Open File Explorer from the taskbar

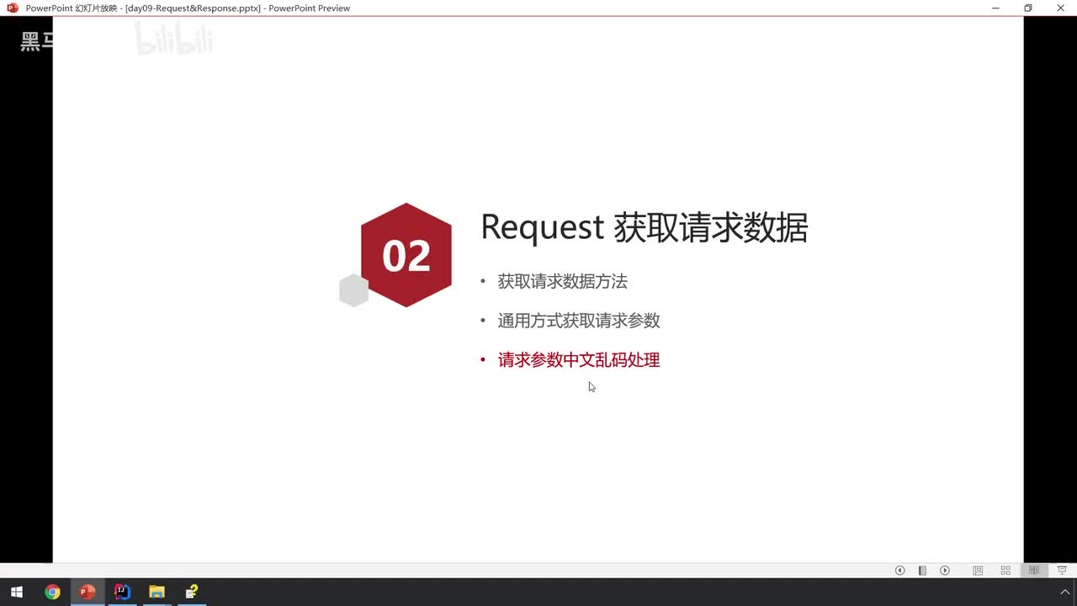pyautogui.click(x=157, y=592)
